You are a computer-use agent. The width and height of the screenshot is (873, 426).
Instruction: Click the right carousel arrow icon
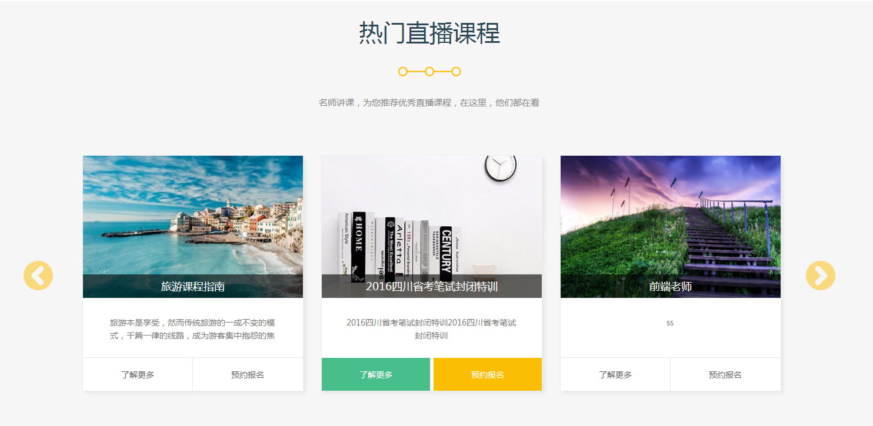[x=821, y=276]
